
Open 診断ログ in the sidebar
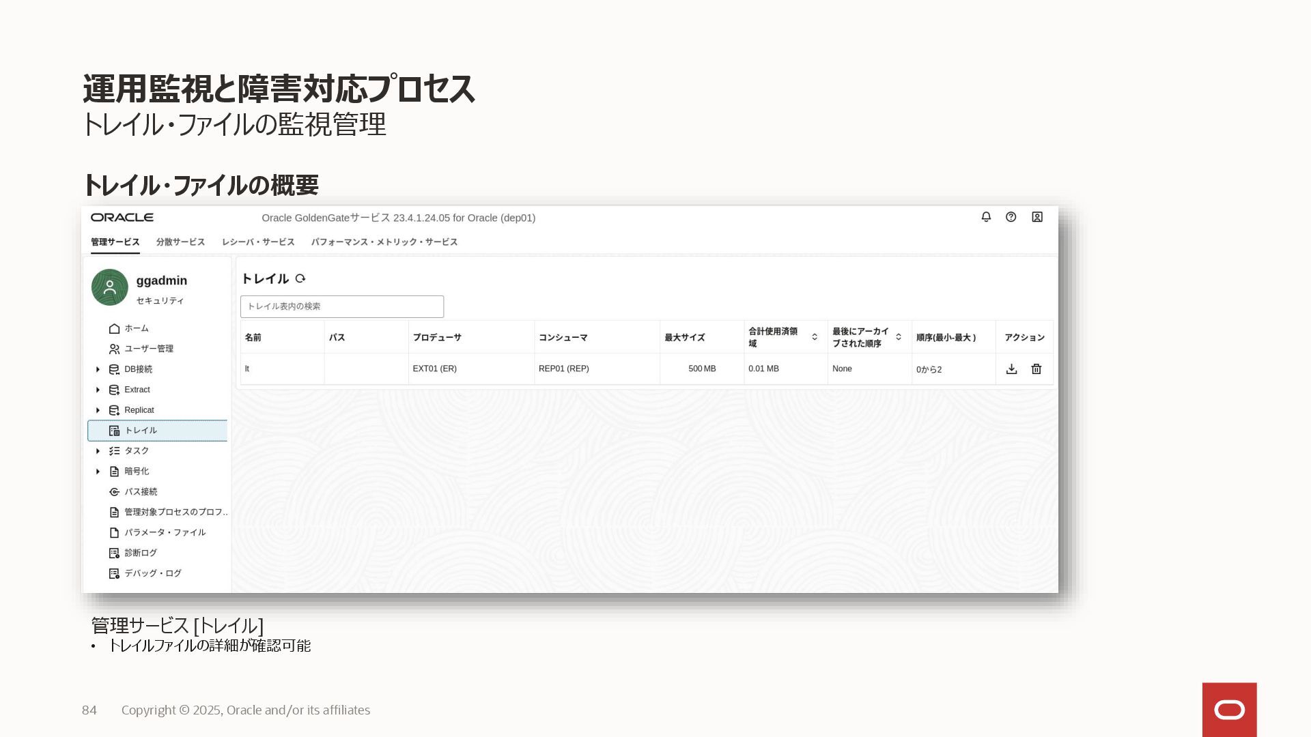pyautogui.click(x=140, y=553)
